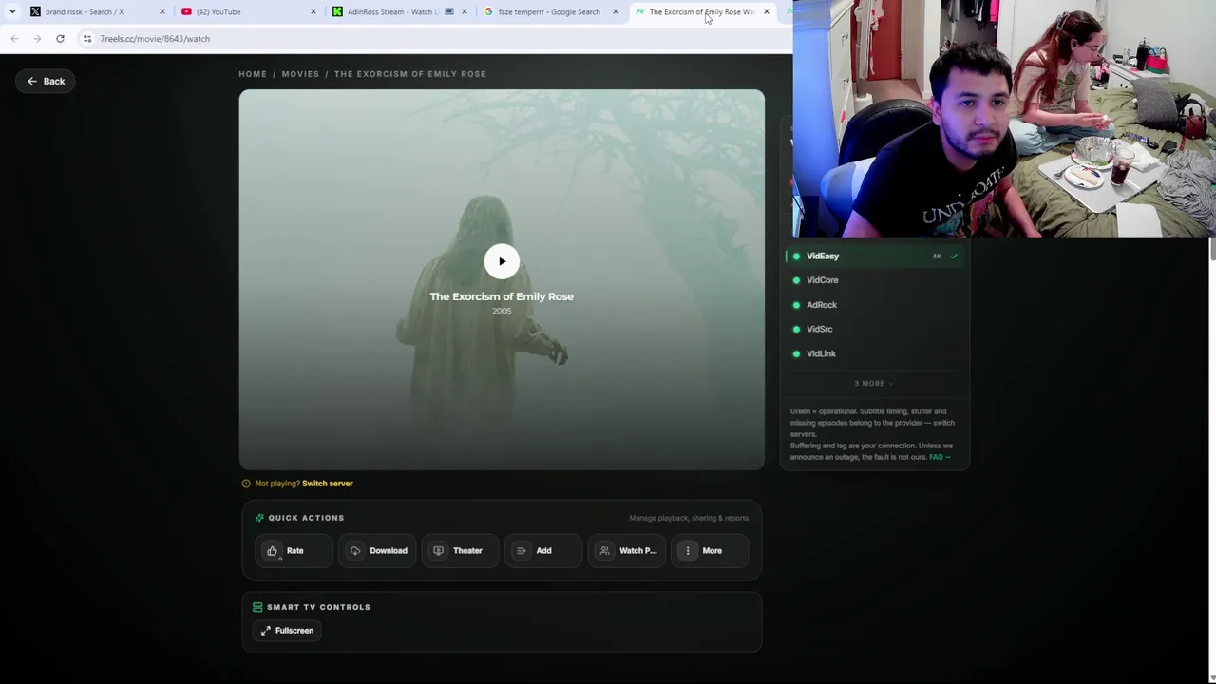Open MOVIES in the breadcrumb
Viewport: 1216px width, 684px height.
(x=300, y=74)
